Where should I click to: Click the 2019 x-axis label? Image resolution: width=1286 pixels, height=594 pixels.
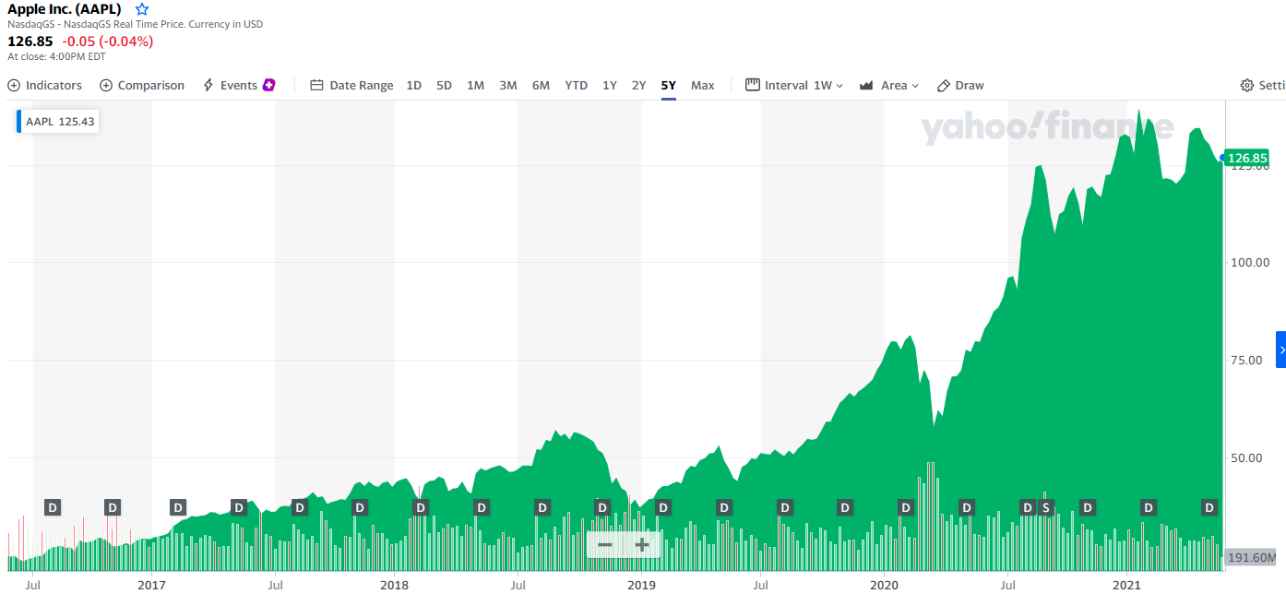click(641, 584)
